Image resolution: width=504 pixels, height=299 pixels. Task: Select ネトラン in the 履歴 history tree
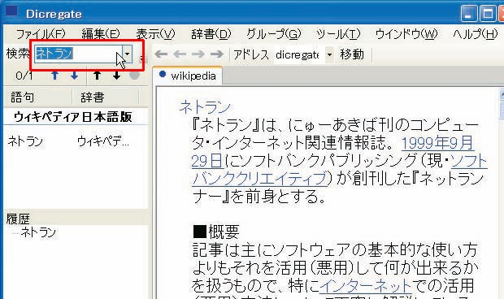click(38, 232)
